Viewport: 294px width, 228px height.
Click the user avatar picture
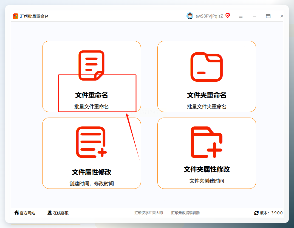[x=190, y=16]
